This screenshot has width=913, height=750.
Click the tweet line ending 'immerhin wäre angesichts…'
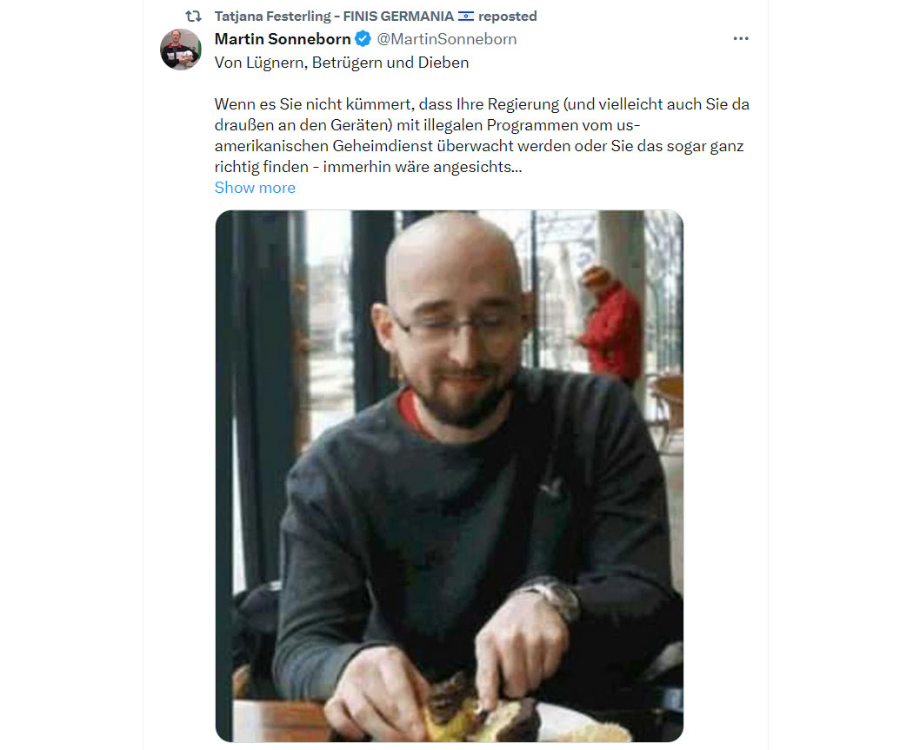pos(368,167)
